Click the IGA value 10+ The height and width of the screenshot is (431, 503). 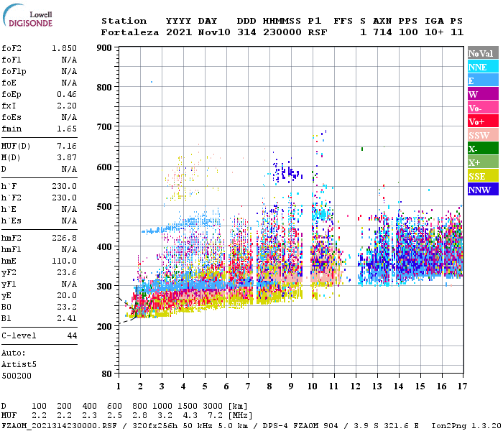pos(434,32)
